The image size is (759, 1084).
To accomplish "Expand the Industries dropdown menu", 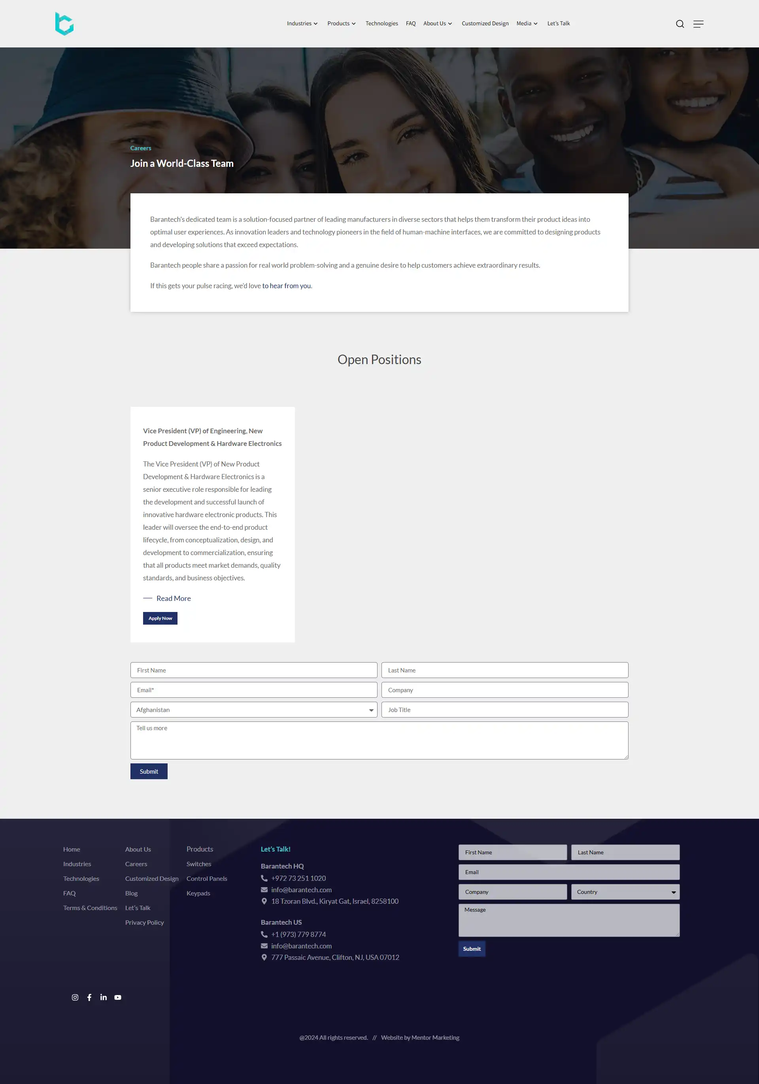I will (302, 23).
